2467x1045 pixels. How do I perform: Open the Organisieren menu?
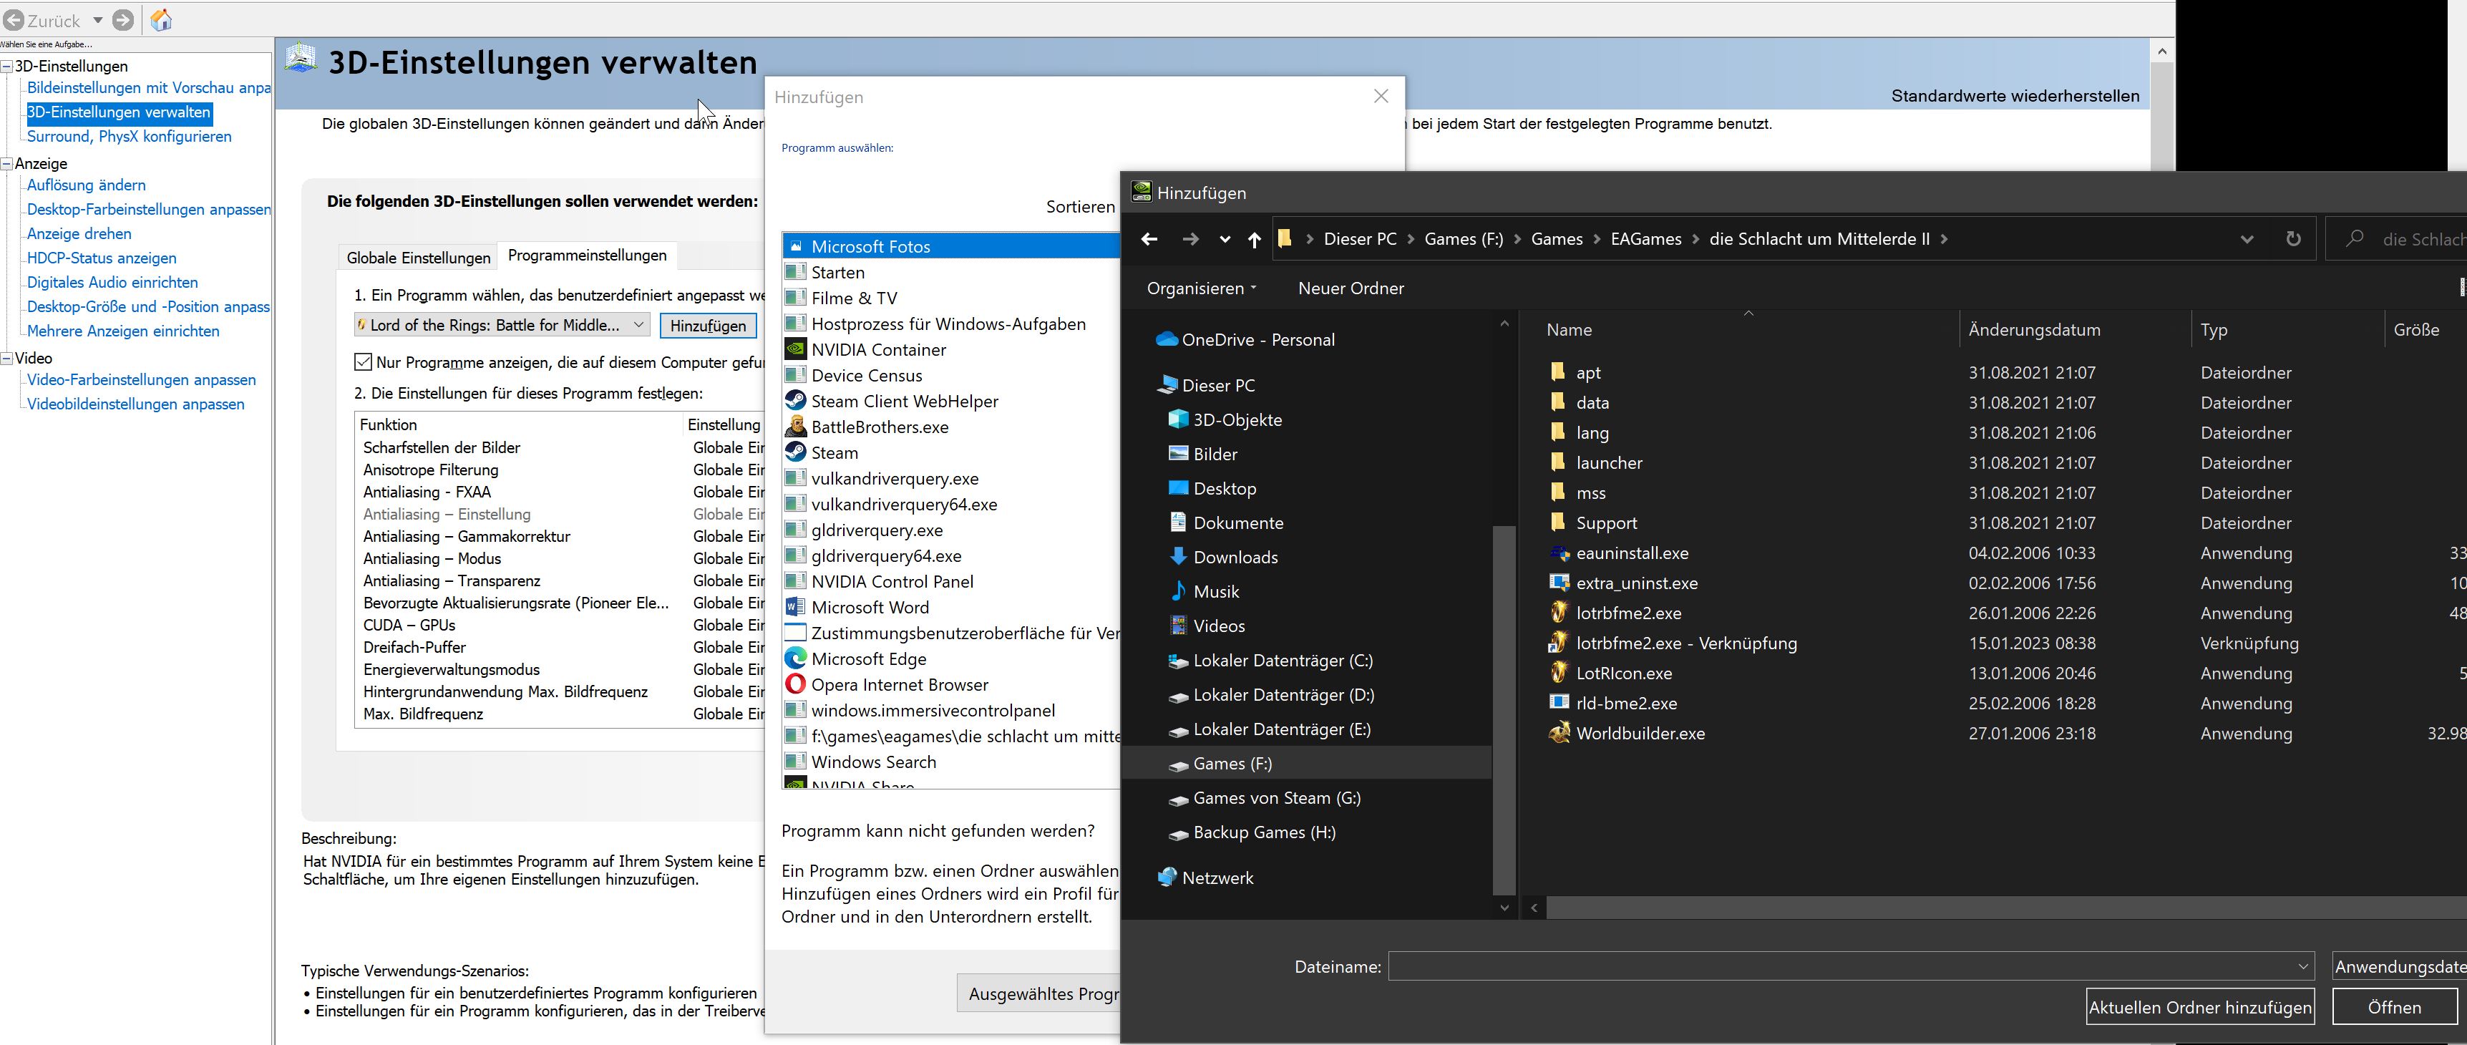1201,288
